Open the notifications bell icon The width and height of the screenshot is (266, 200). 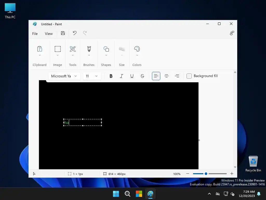tap(259, 194)
